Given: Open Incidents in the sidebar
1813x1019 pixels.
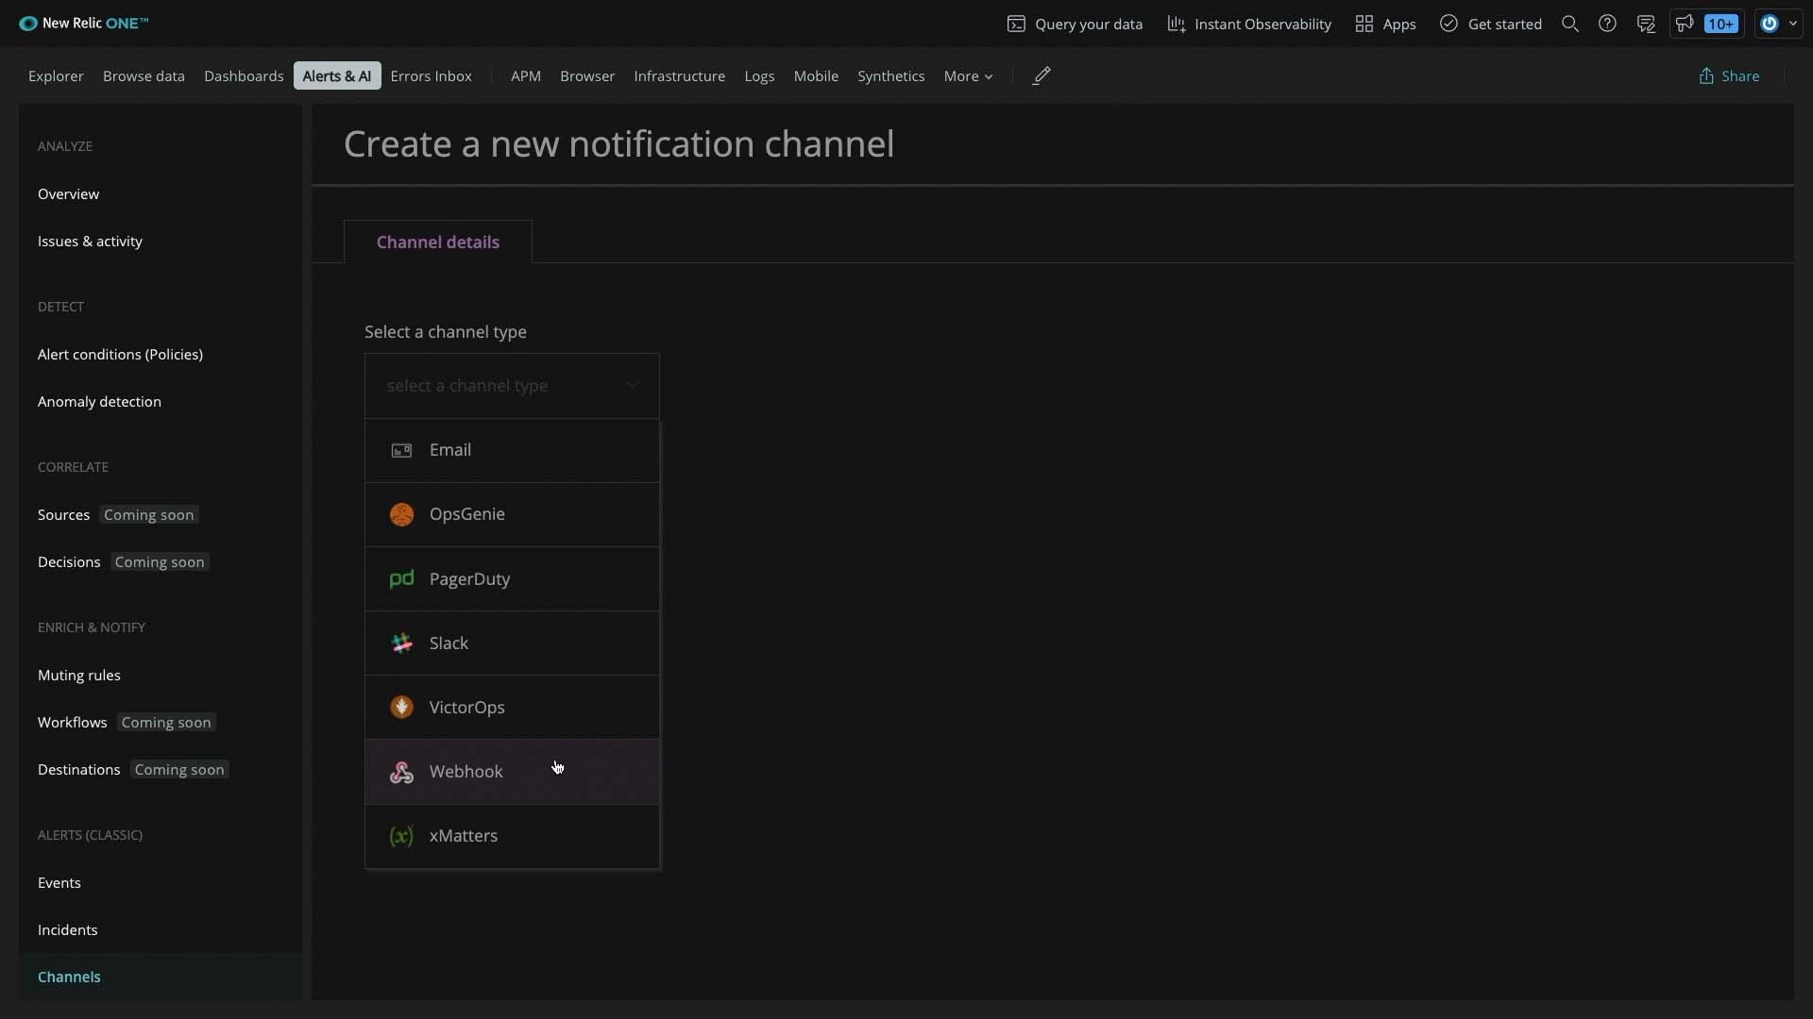Looking at the screenshot, I should point(68,929).
